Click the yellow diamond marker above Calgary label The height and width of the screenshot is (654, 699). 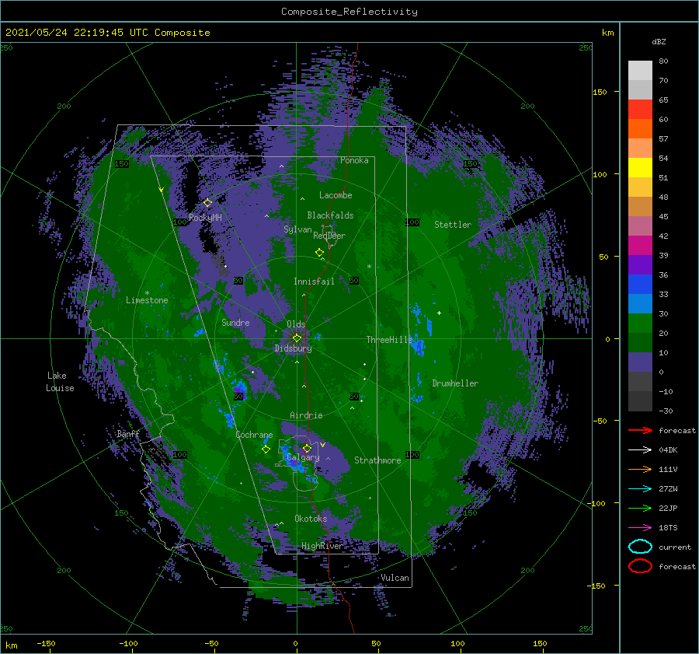(307, 448)
